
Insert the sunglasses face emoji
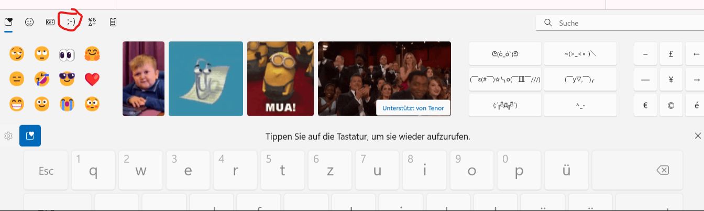point(67,80)
